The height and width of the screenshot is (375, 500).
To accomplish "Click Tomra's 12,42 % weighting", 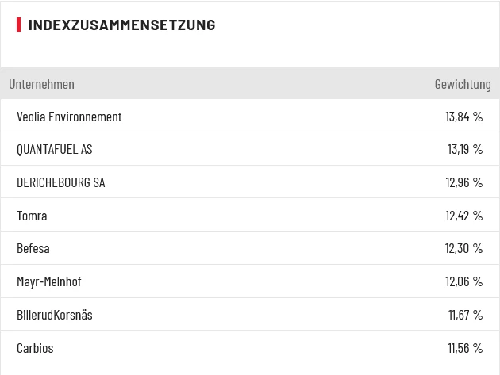I will (463, 216).
